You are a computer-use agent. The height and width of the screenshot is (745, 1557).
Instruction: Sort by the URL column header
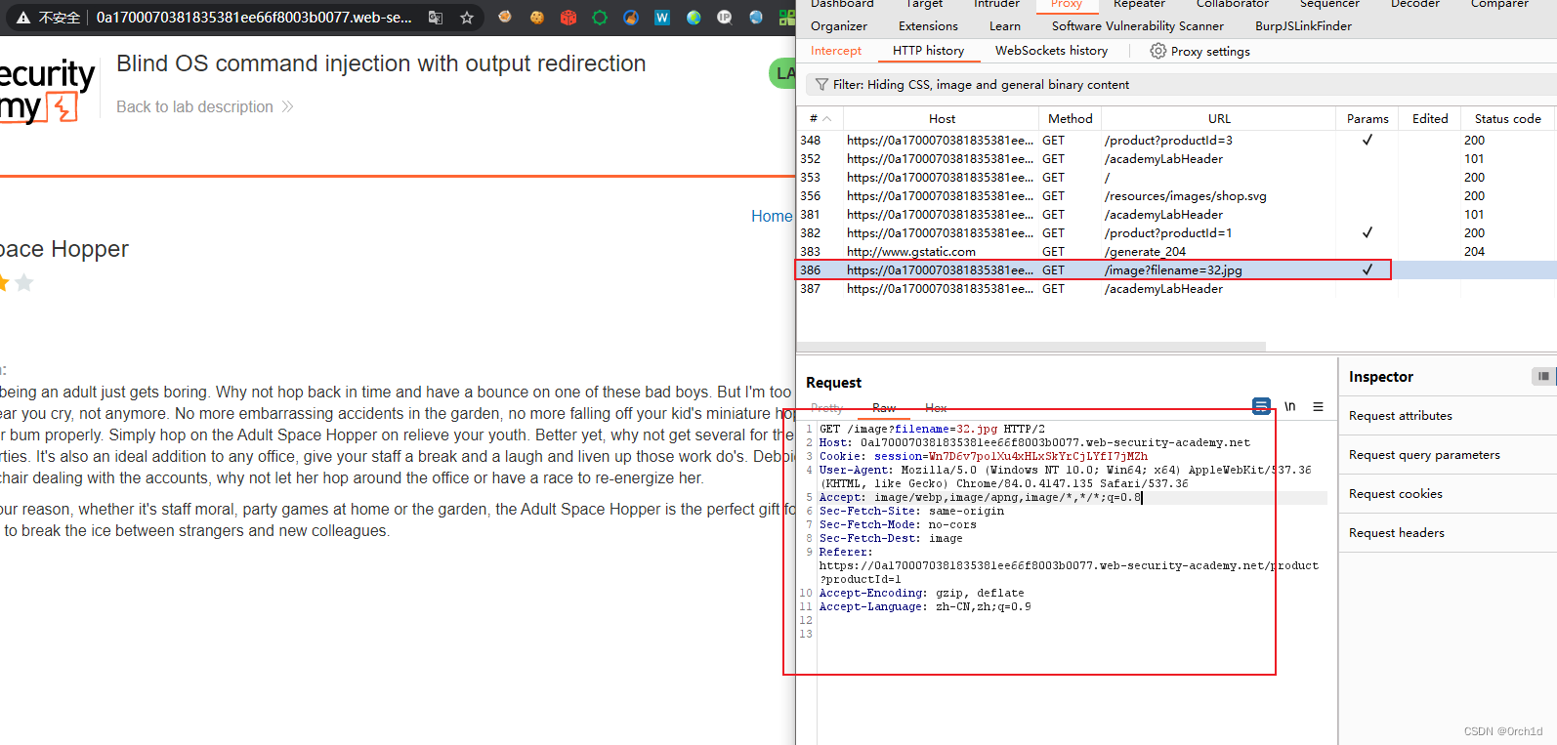1219,119
